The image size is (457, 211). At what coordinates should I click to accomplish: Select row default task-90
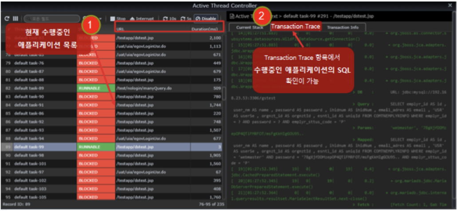pos(112,96)
